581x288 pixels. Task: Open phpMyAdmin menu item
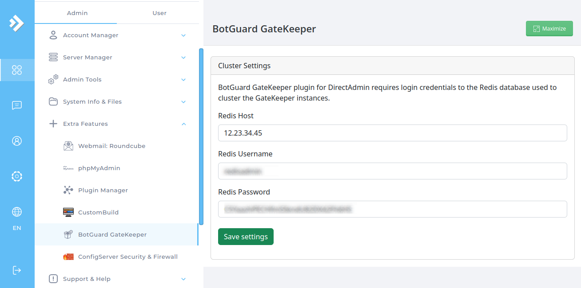116,168
